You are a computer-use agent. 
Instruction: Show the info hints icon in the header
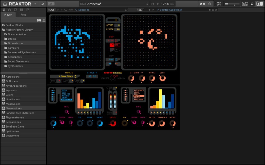(210, 4)
